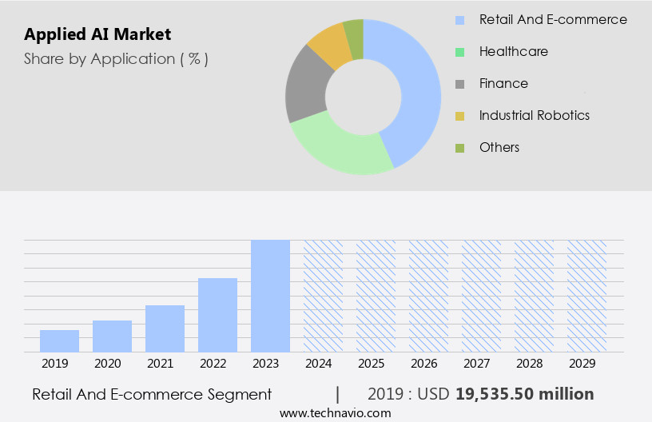652x422 pixels.
Task: Open the www.technavio.com link
Action: (x=336, y=412)
